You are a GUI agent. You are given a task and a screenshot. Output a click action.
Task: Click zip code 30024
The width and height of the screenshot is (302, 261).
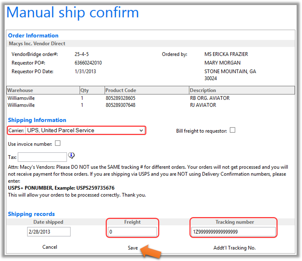click(211, 78)
